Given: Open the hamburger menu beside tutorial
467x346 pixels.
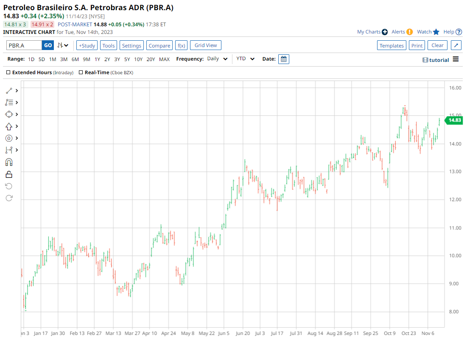Looking at the screenshot, I should coord(456,59).
